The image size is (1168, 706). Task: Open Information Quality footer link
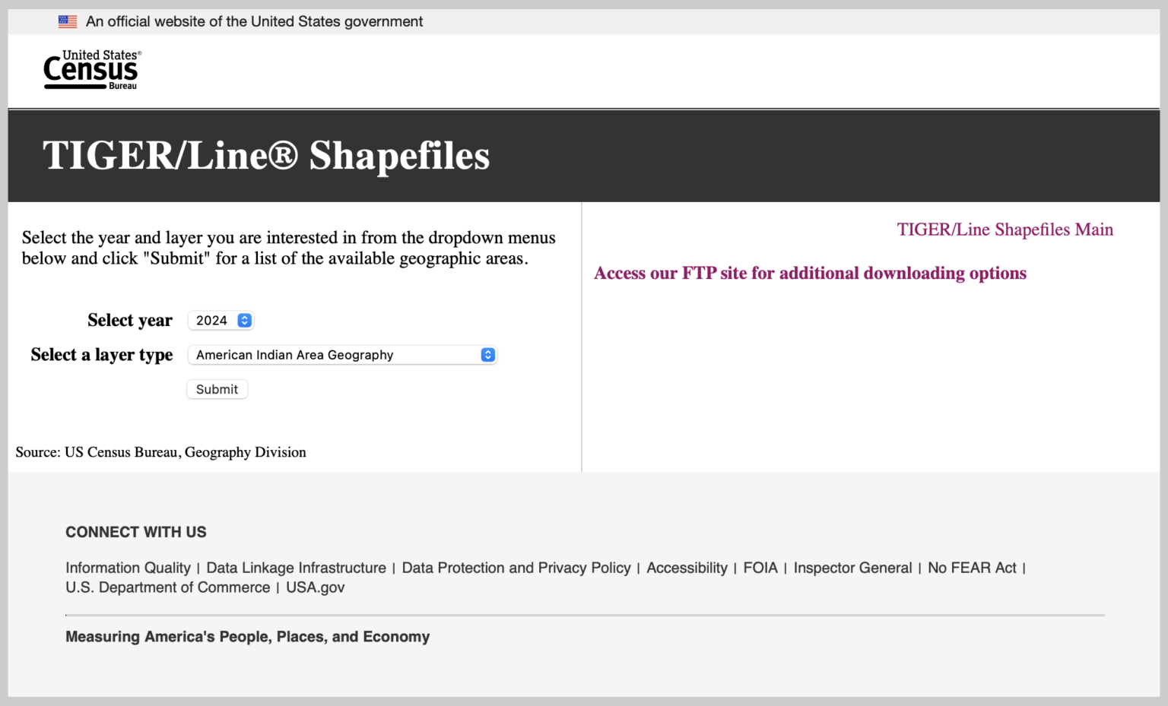(x=128, y=568)
